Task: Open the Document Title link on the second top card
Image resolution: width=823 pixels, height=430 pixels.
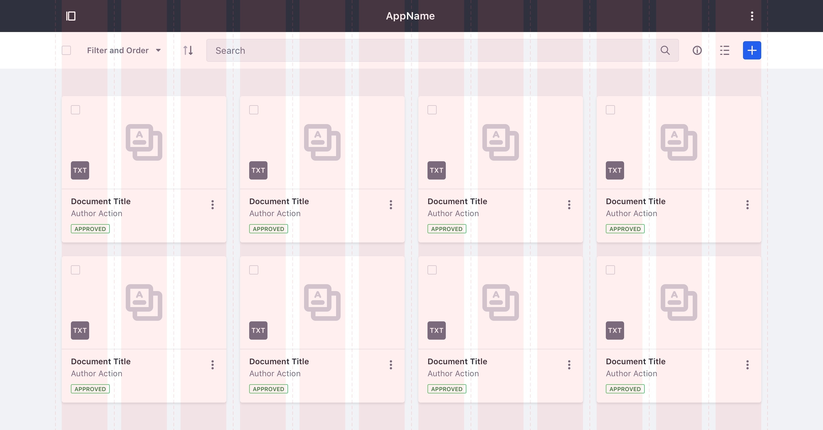Action: pos(279,201)
